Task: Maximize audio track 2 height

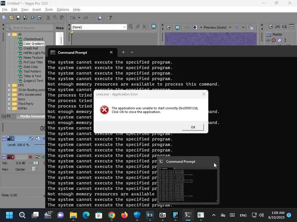Action: (4, 158)
